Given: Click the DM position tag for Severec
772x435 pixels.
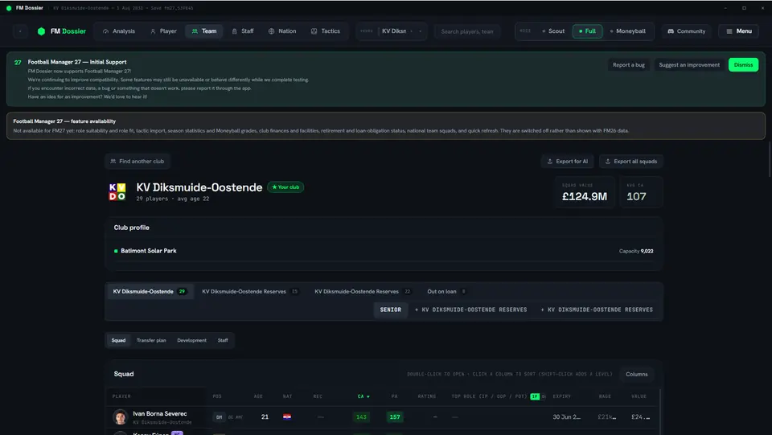Looking at the screenshot, I should (219, 417).
